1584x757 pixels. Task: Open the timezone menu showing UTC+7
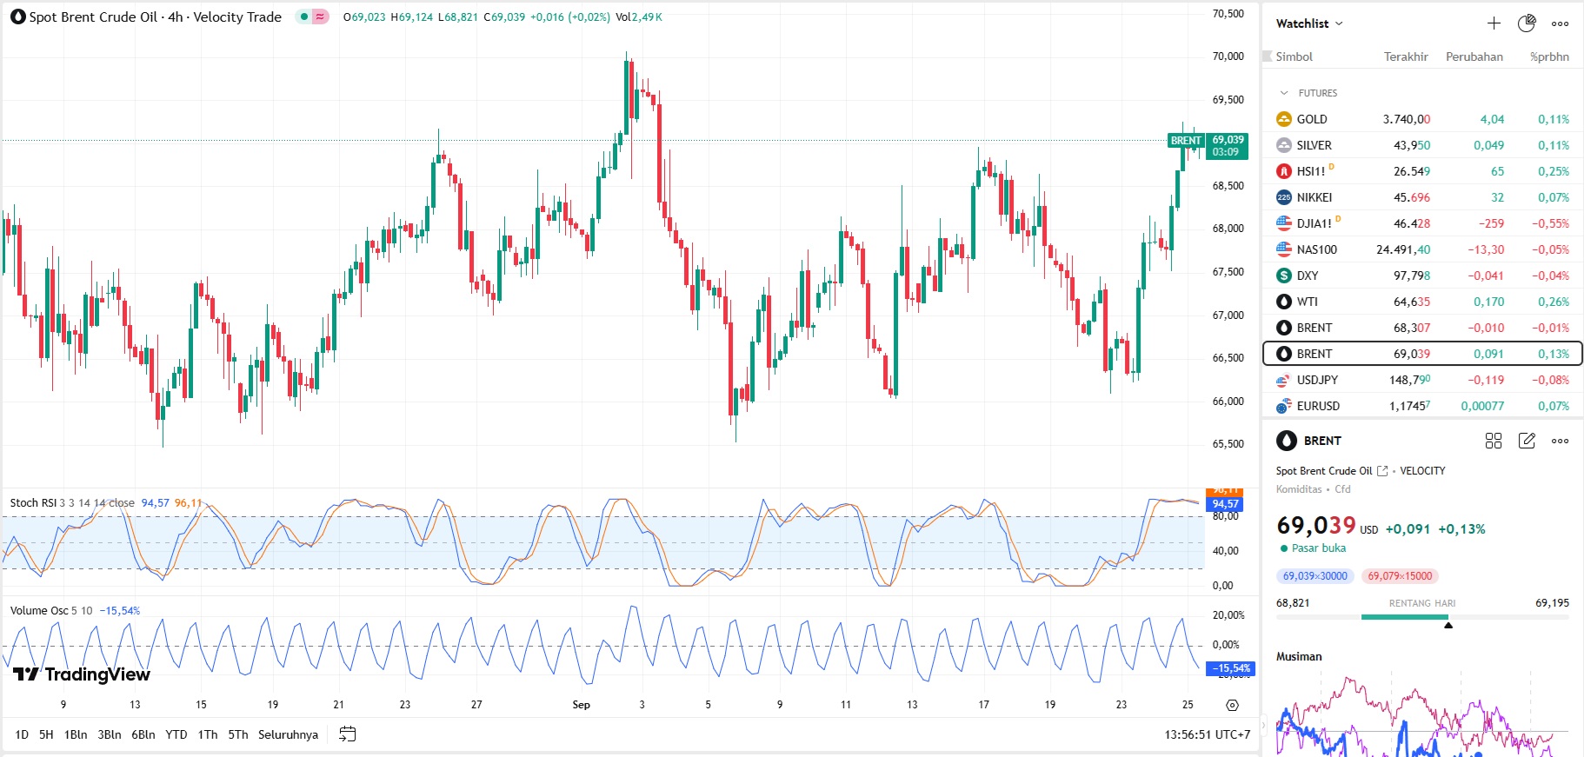click(1207, 734)
